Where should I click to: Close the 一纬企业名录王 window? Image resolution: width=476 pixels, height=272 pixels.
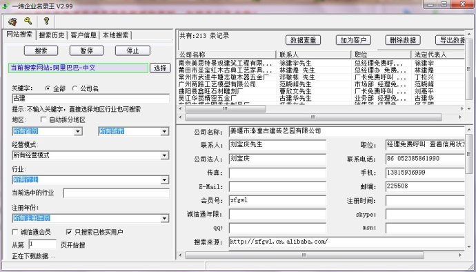point(463,4)
